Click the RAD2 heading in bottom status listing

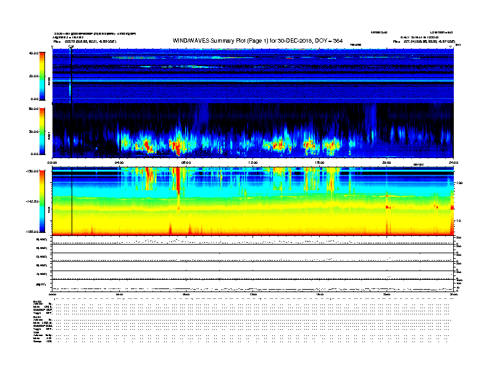pyautogui.click(x=37, y=301)
